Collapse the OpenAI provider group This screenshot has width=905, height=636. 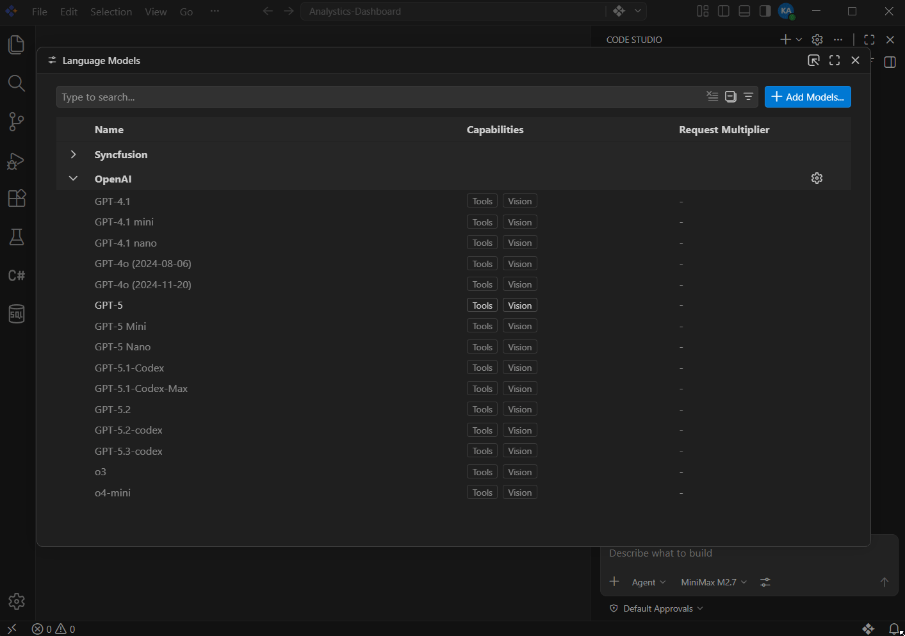(74, 179)
